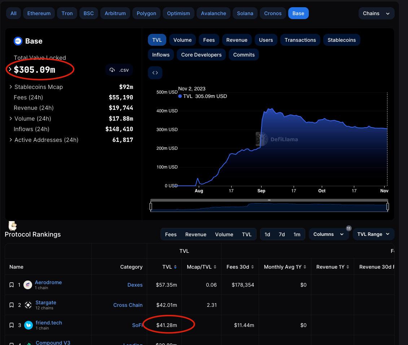Click the friend.tech logo icon

pos(28,325)
